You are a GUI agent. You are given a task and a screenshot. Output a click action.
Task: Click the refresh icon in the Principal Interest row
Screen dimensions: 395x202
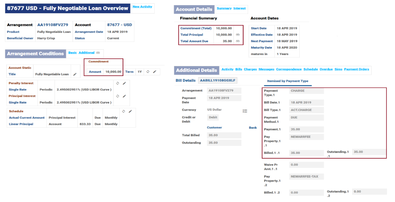click(118, 96)
